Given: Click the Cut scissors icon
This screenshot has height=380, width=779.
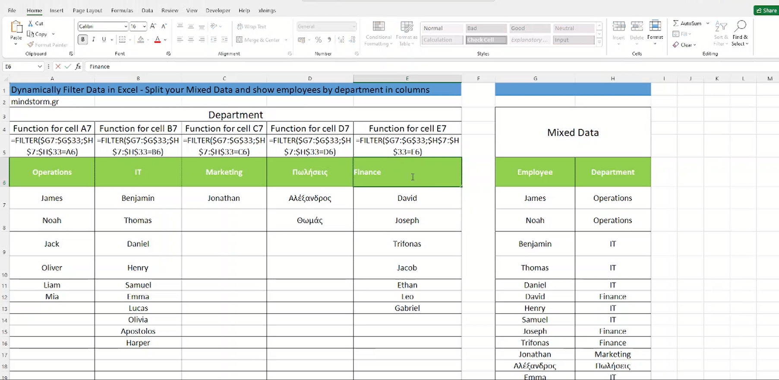Looking at the screenshot, I should [x=31, y=23].
